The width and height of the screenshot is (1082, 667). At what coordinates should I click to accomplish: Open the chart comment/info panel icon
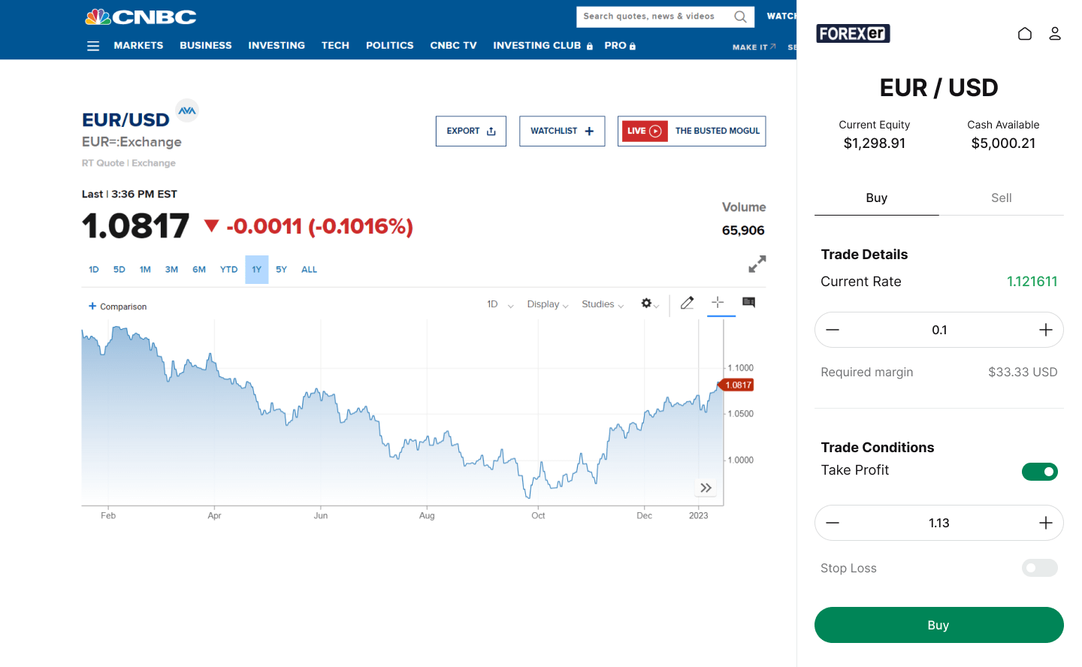coord(748,302)
